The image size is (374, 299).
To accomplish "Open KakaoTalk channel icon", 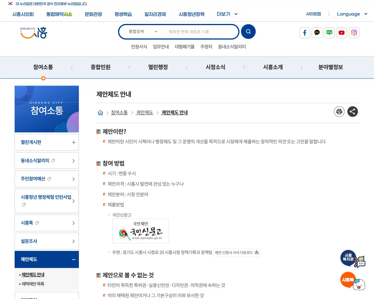I will [317, 33].
